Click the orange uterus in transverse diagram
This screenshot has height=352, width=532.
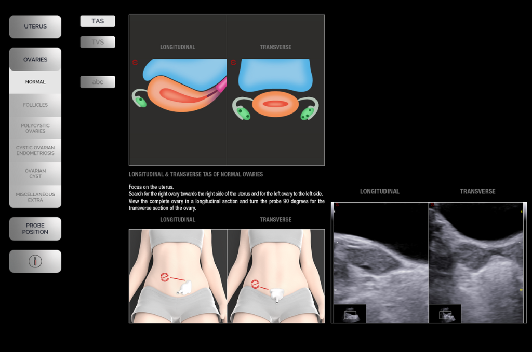point(275,104)
